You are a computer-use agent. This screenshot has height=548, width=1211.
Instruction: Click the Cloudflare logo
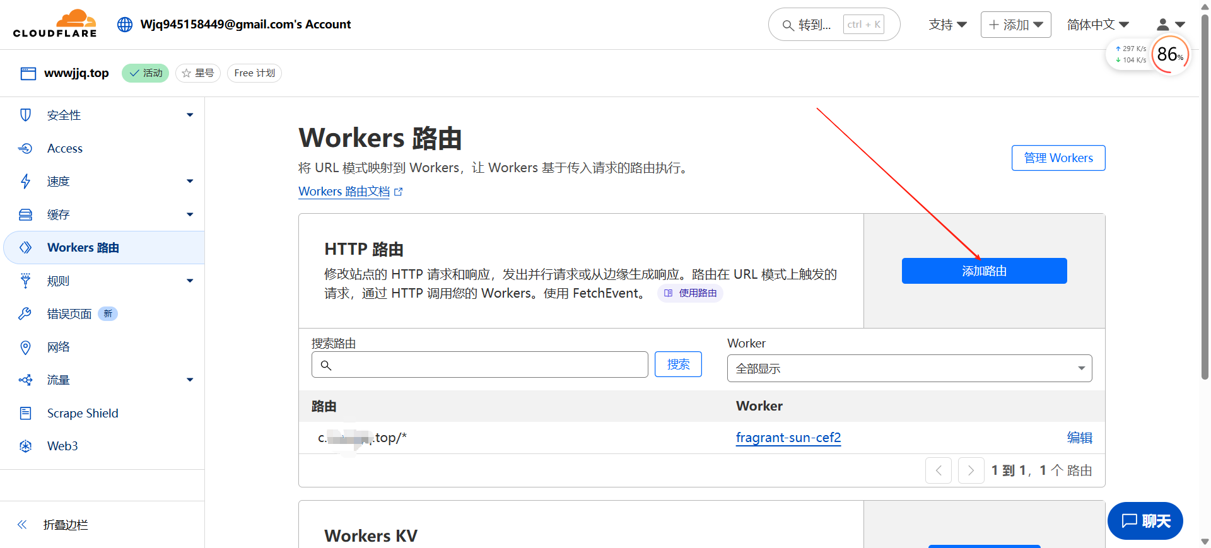(x=55, y=24)
